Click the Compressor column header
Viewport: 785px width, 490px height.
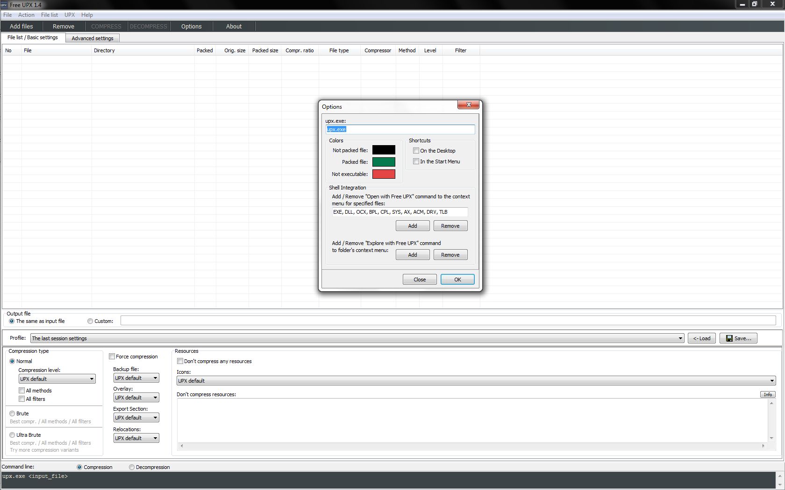(x=378, y=50)
